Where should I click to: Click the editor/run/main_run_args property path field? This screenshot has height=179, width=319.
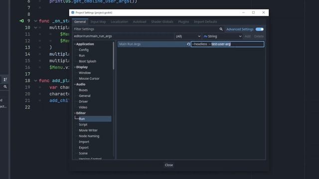123,36
